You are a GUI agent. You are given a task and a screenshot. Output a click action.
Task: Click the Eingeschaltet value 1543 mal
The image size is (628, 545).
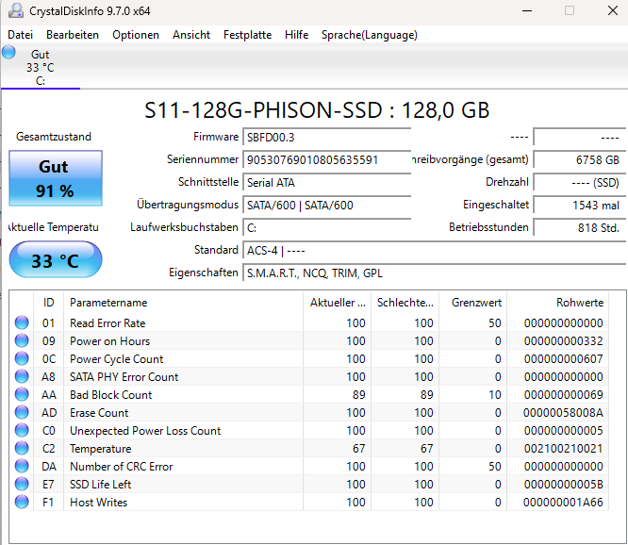coord(580,205)
